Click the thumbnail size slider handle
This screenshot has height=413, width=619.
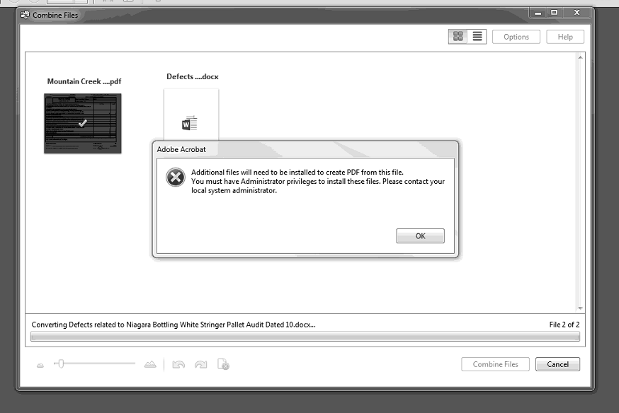(62, 363)
